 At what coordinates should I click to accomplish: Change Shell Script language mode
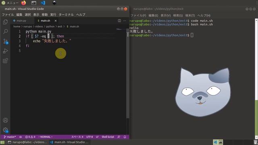[108, 137]
